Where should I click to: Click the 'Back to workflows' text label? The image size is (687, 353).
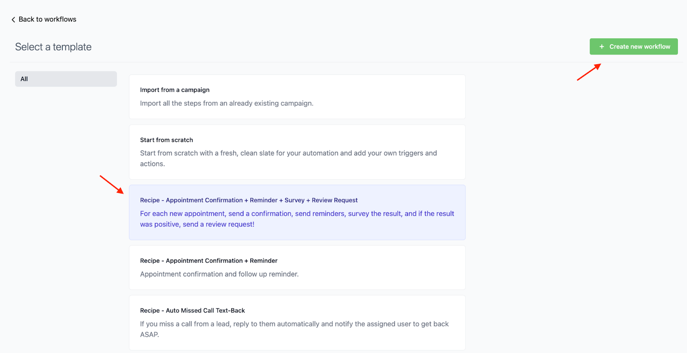[47, 19]
